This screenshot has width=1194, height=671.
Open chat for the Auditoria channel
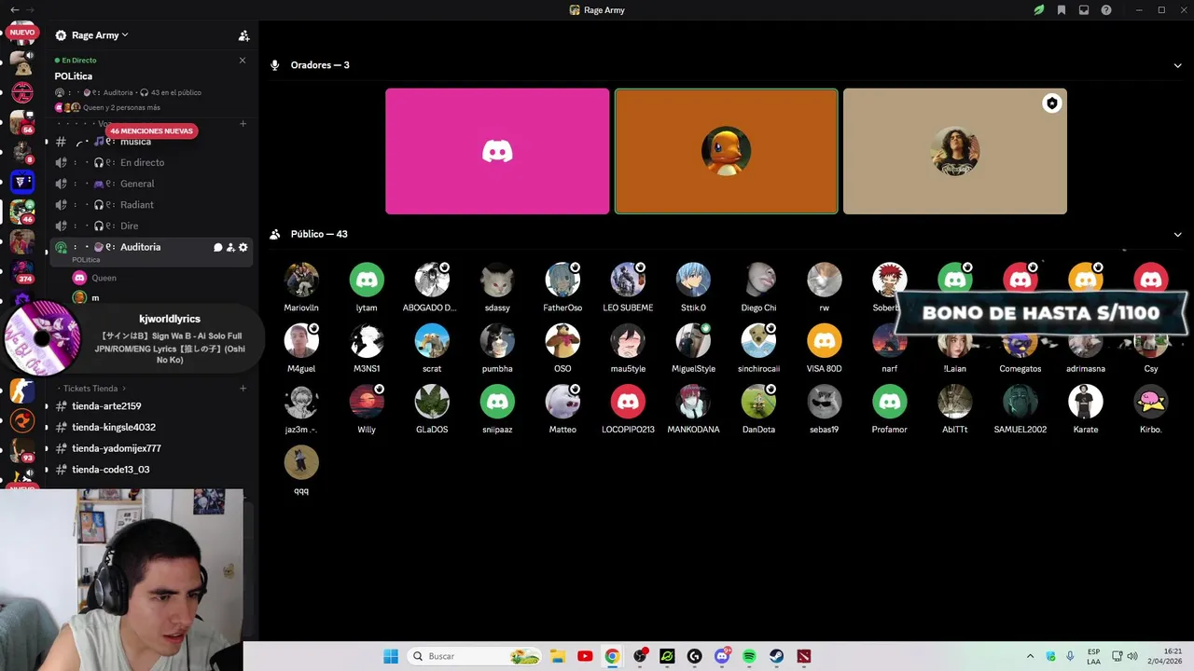tap(217, 247)
